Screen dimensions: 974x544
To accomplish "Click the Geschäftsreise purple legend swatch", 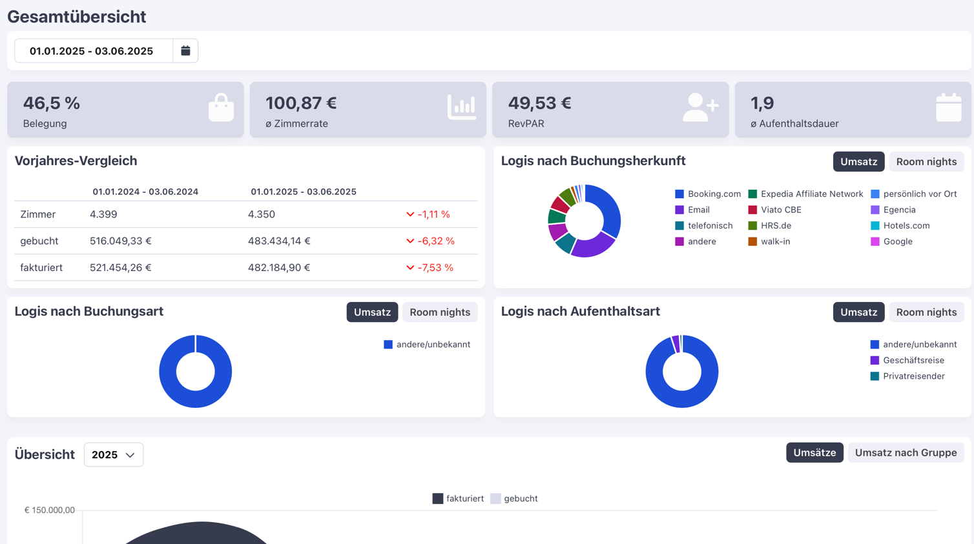I will [x=875, y=360].
